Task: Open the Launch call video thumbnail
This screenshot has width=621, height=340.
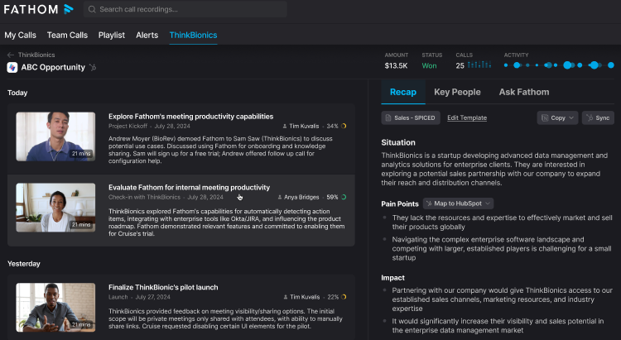Action: 55,308
